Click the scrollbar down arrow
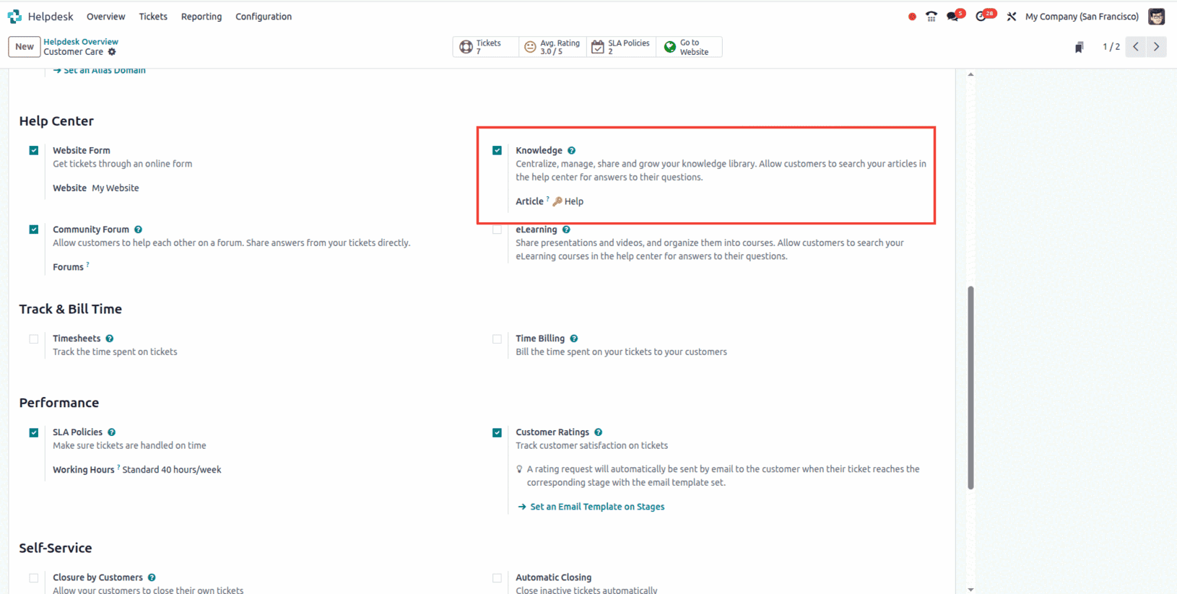The height and width of the screenshot is (594, 1177). [970, 589]
